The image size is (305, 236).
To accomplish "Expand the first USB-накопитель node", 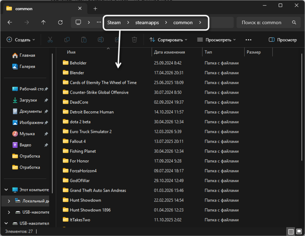I will point(9,212).
